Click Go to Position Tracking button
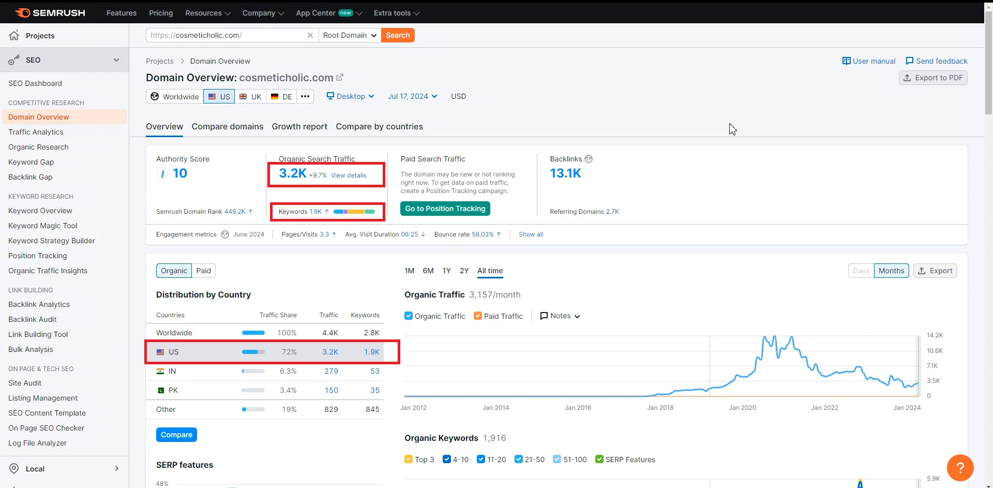 pyautogui.click(x=445, y=209)
